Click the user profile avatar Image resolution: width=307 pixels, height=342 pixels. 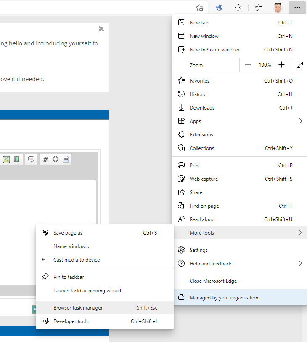click(278, 8)
